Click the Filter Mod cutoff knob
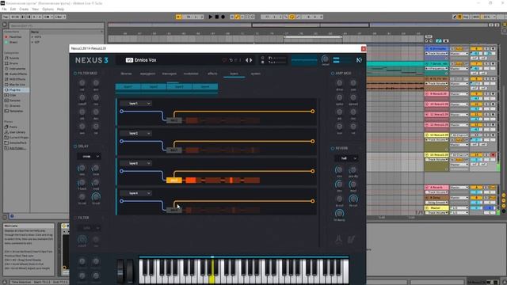The width and height of the screenshot is (507, 285). (x=82, y=97)
